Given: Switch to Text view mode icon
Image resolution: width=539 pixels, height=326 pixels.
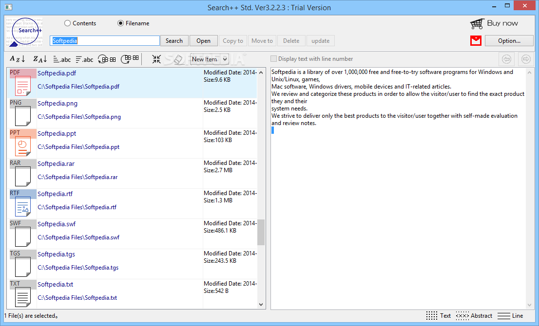Looking at the screenshot, I should tap(432, 316).
